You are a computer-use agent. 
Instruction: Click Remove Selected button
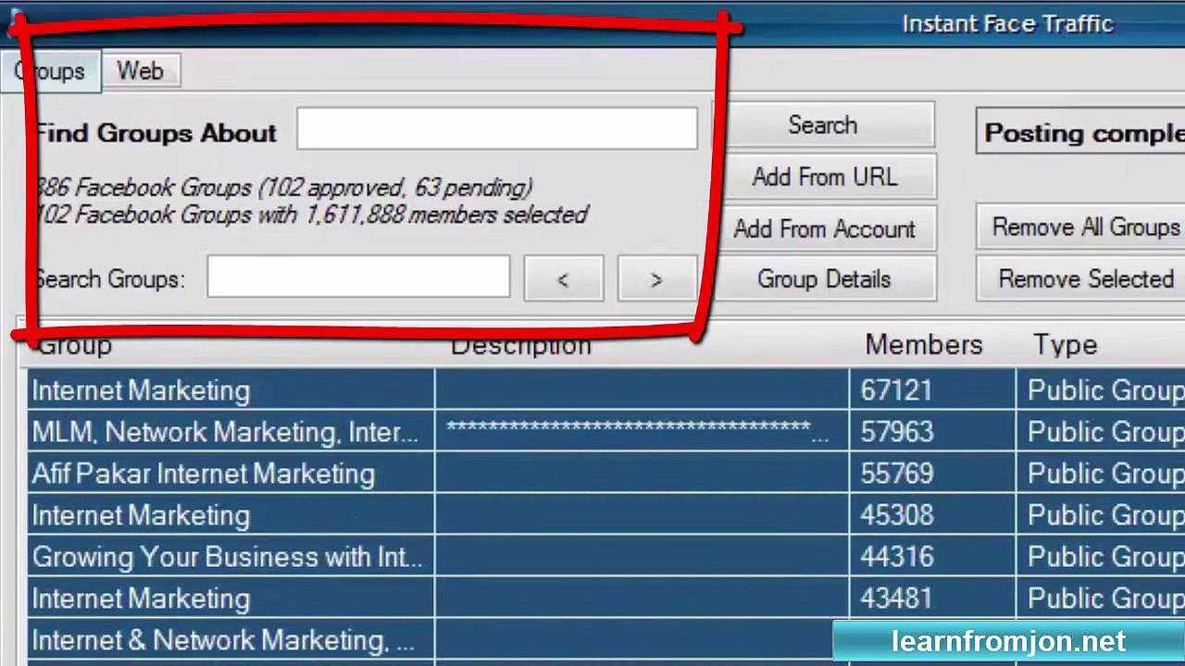point(1081,278)
